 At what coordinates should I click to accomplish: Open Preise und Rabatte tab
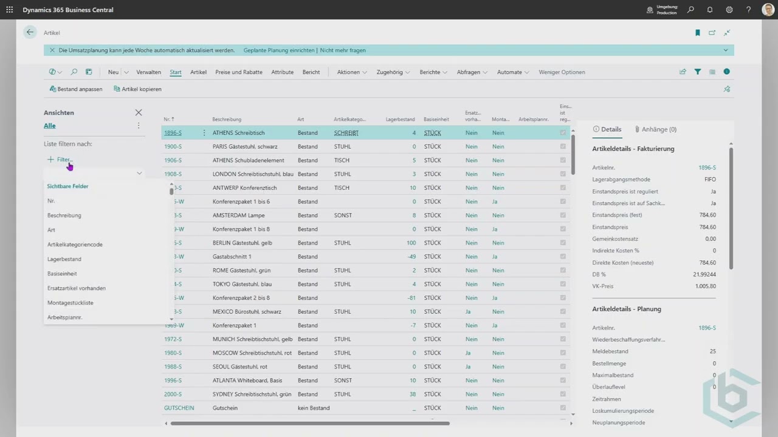tap(239, 72)
